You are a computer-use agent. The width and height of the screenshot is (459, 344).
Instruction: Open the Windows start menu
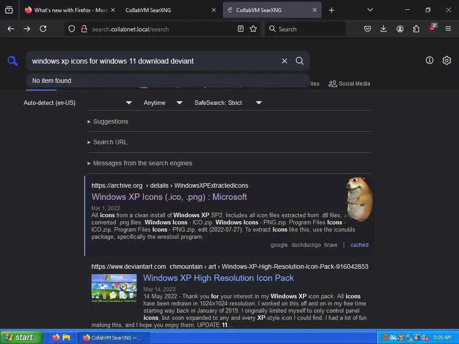(x=21, y=337)
